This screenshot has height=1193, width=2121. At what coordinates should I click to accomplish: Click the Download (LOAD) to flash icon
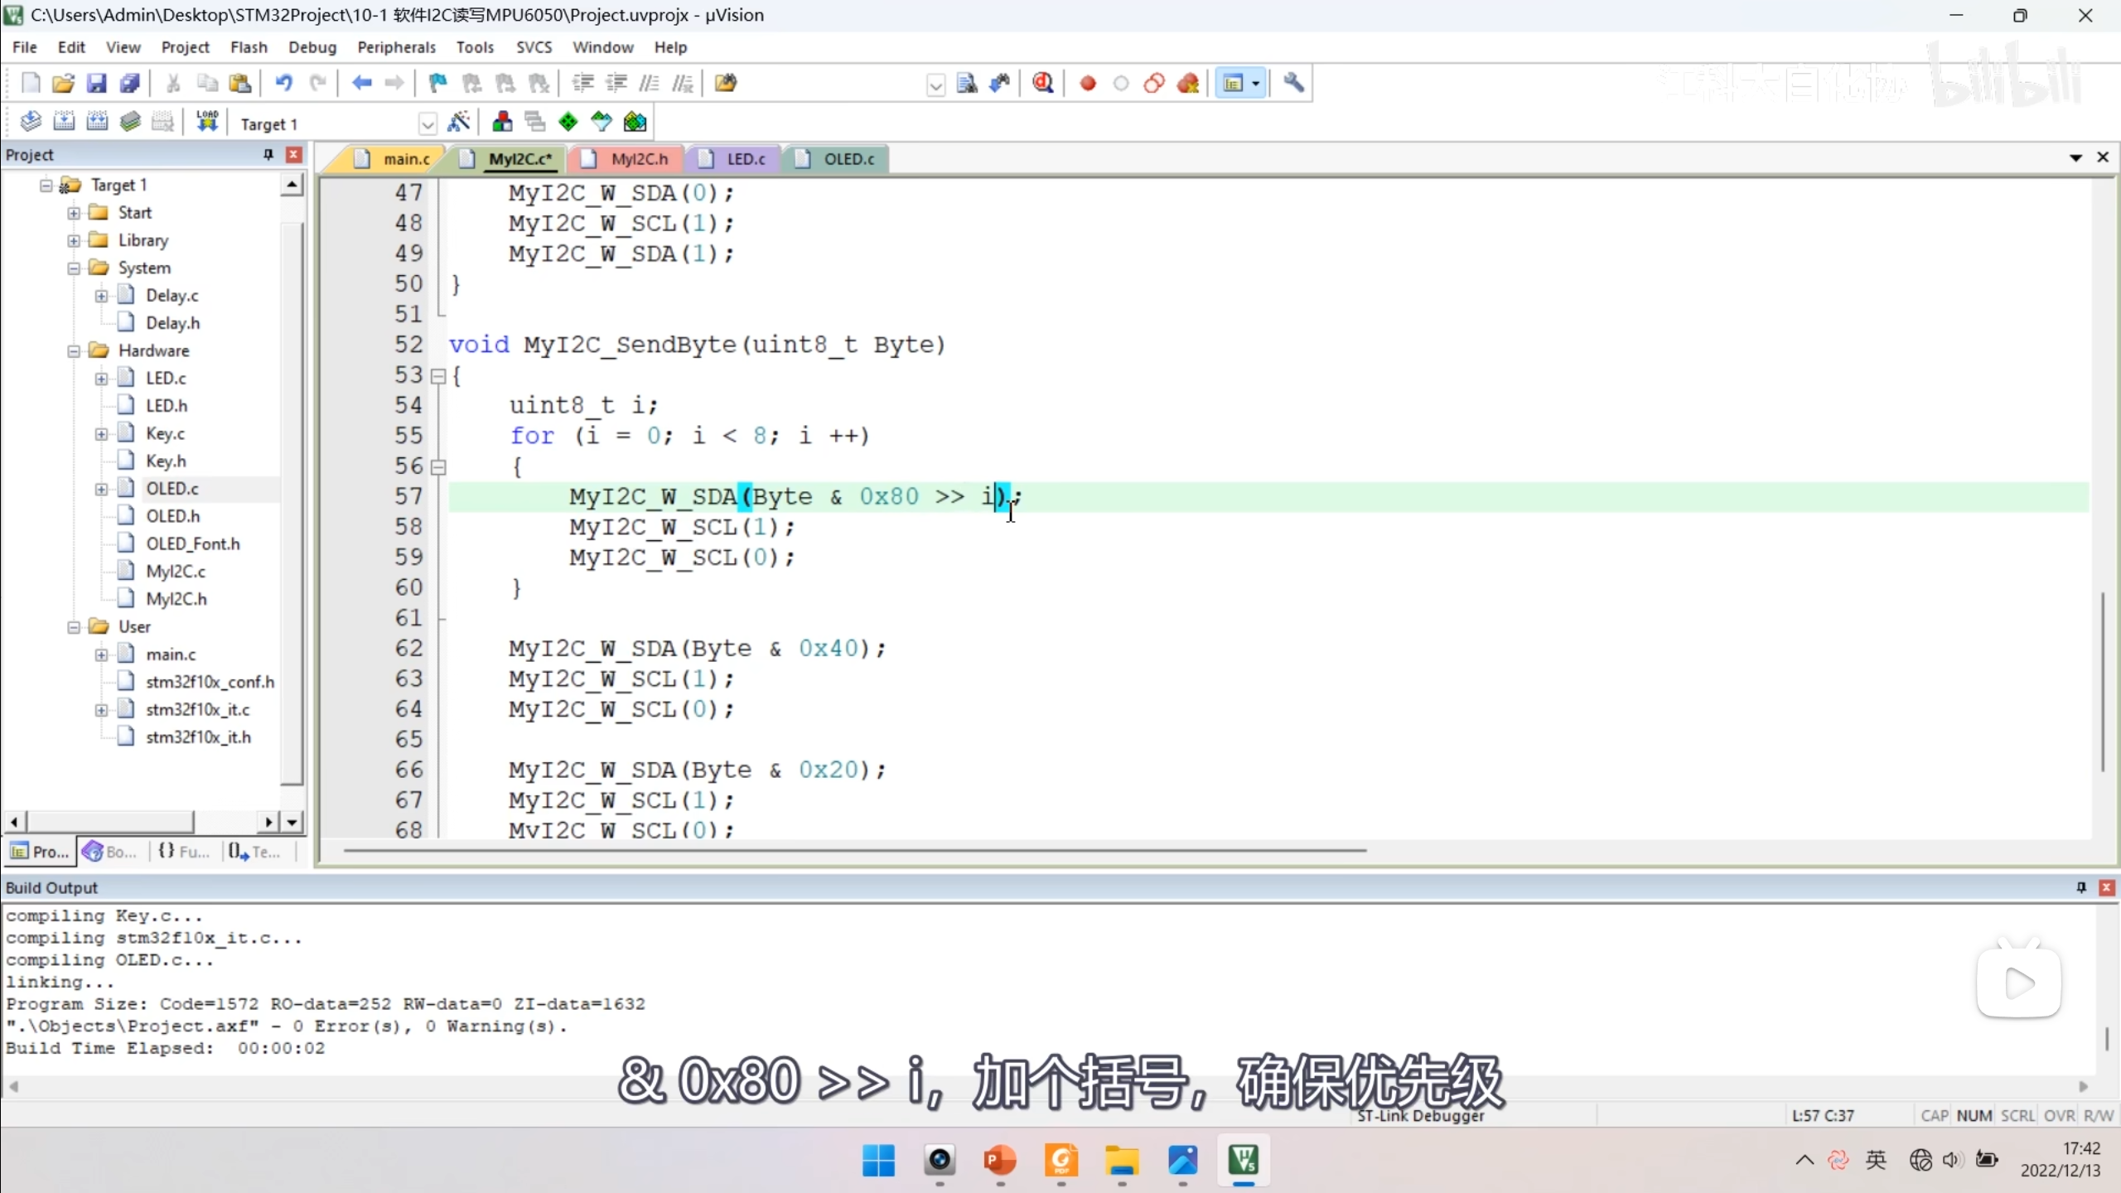[206, 123]
